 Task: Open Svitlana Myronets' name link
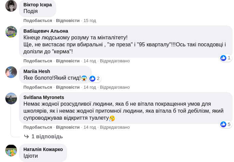[x=44, y=97]
